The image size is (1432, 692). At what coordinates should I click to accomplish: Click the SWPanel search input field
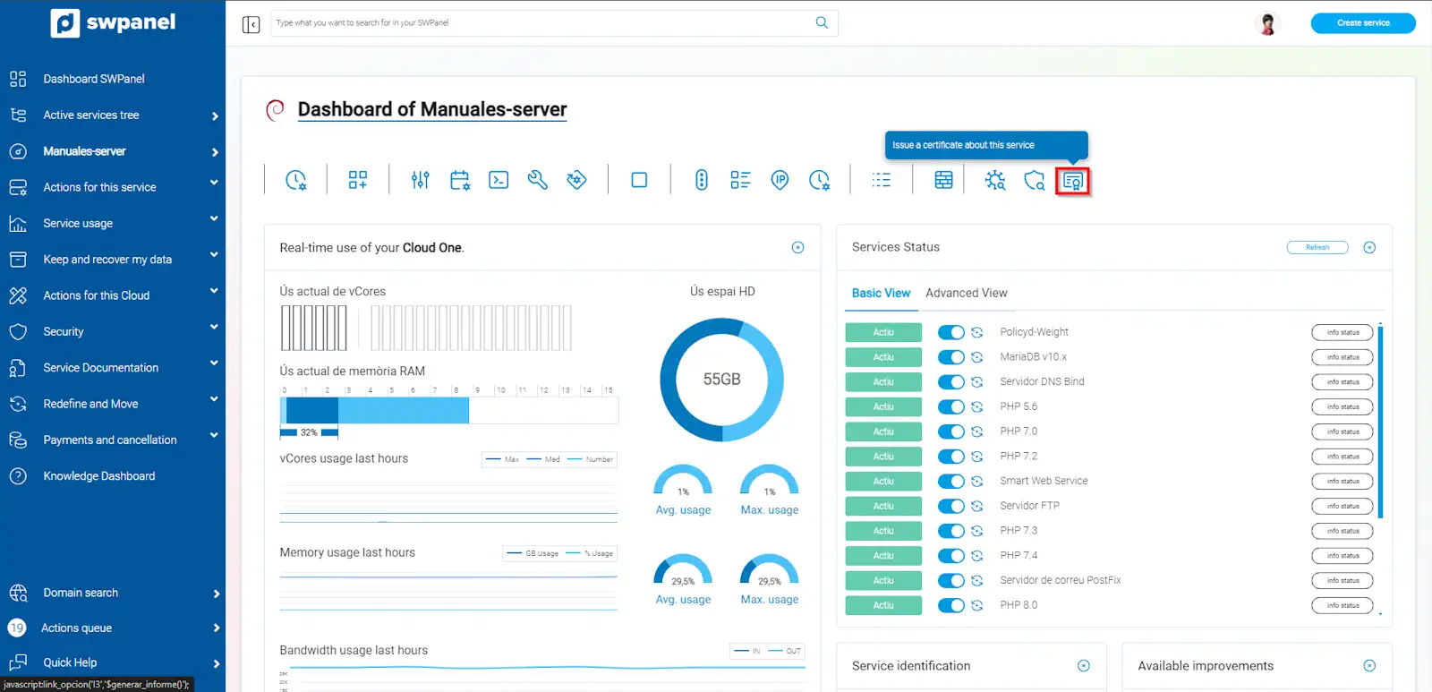(x=541, y=23)
